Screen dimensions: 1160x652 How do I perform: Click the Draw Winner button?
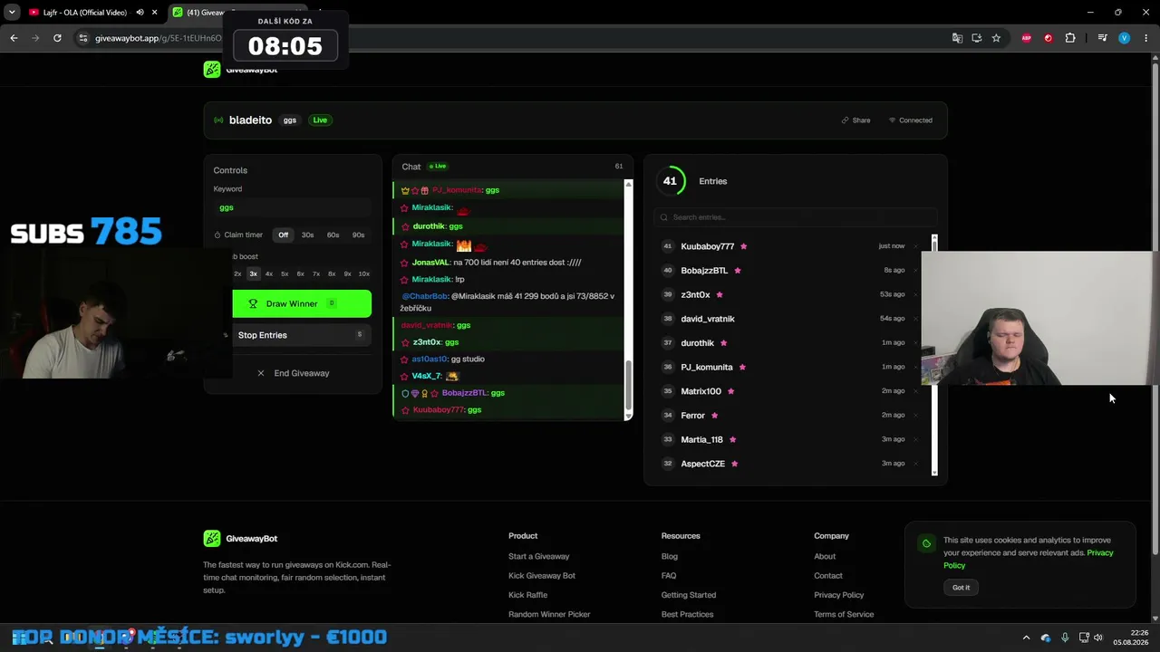302,304
